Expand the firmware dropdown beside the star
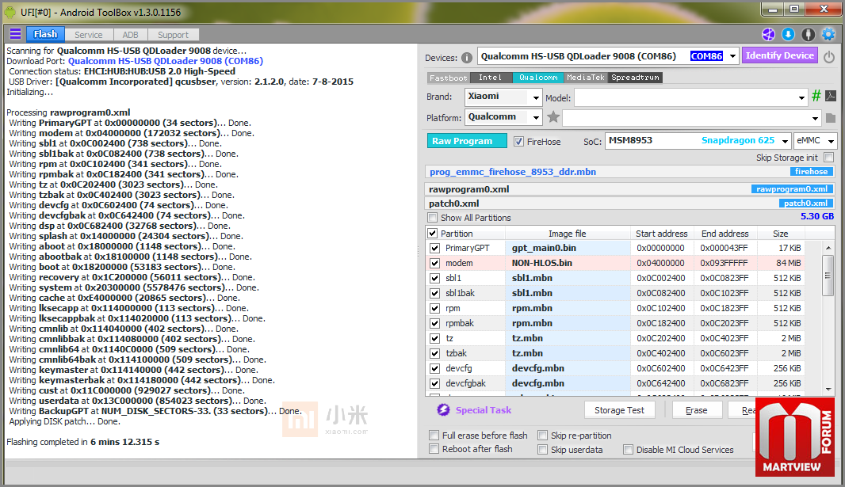Image resolution: width=845 pixels, height=487 pixels. coord(815,119)
